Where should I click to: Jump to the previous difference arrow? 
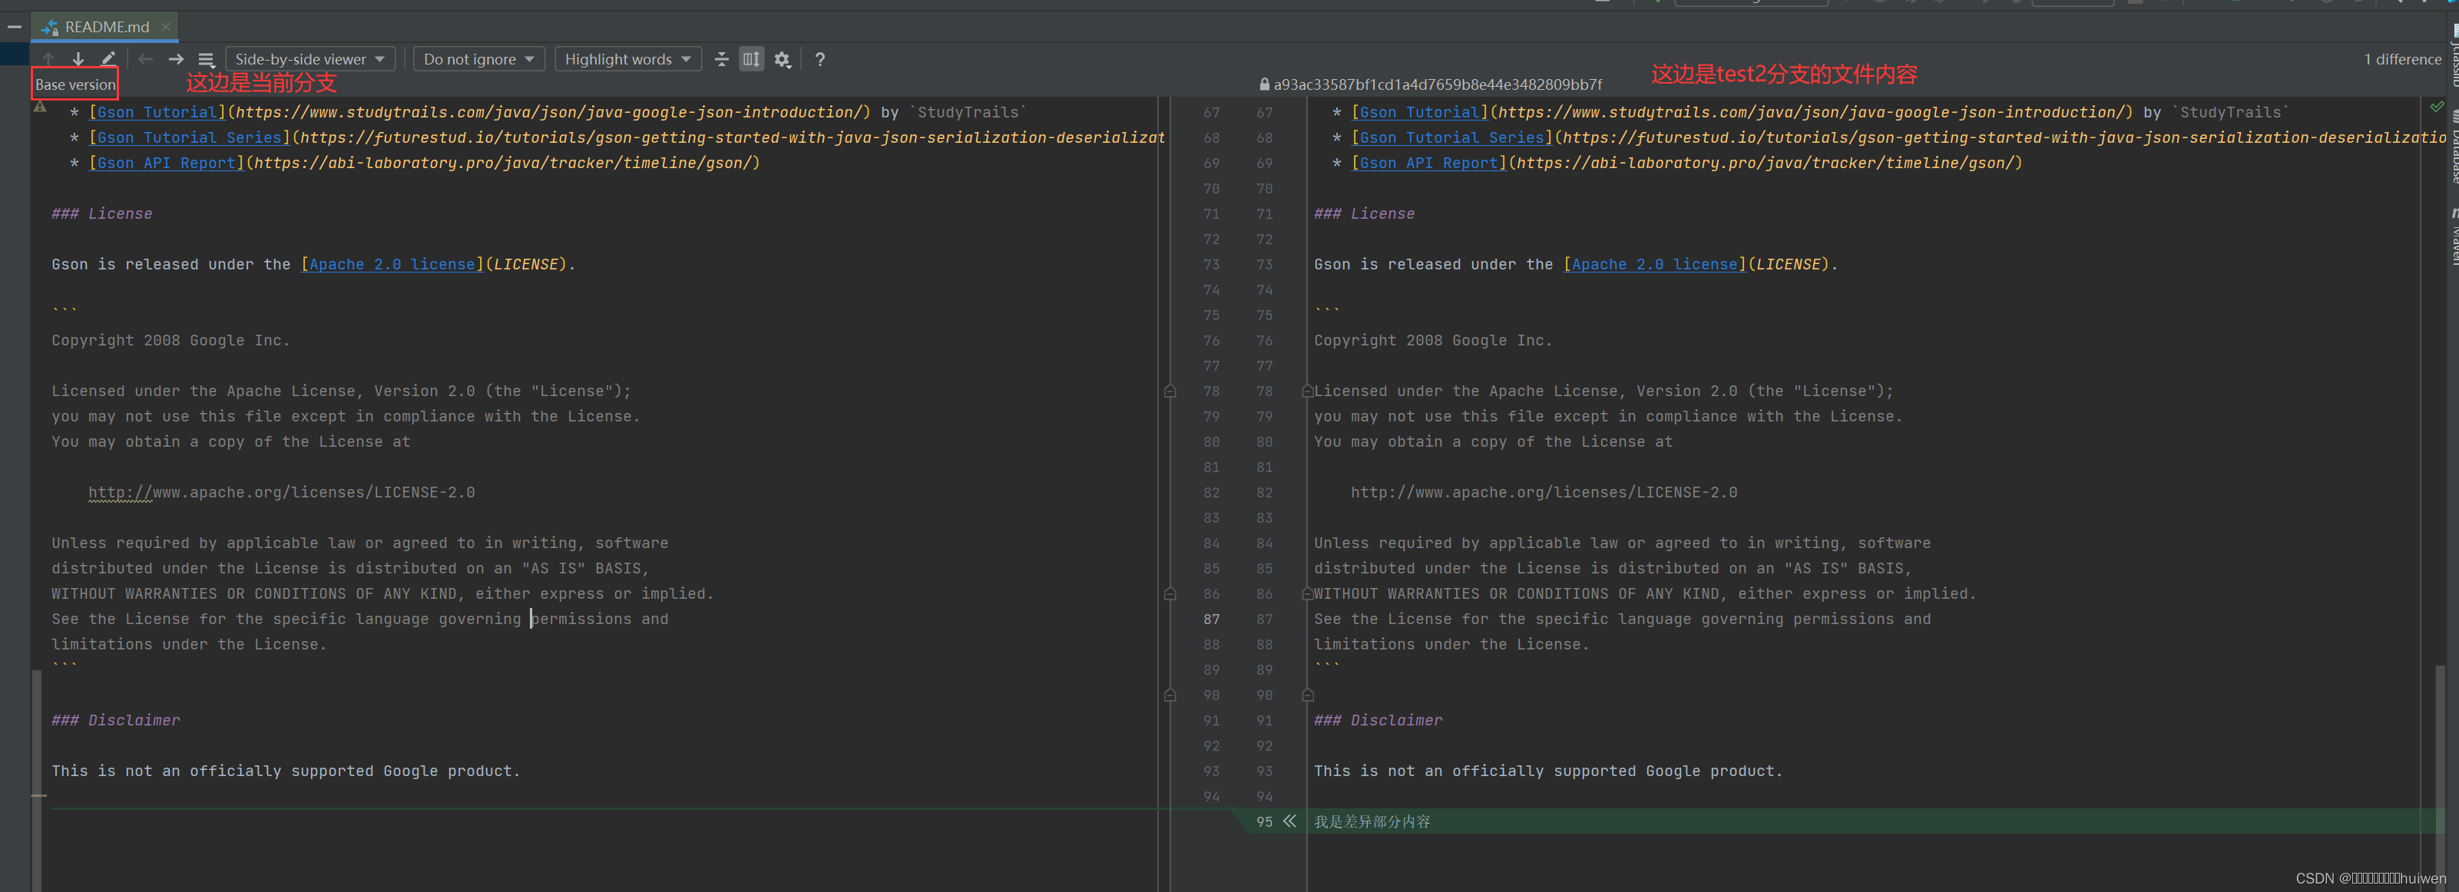tap(48, 59)
